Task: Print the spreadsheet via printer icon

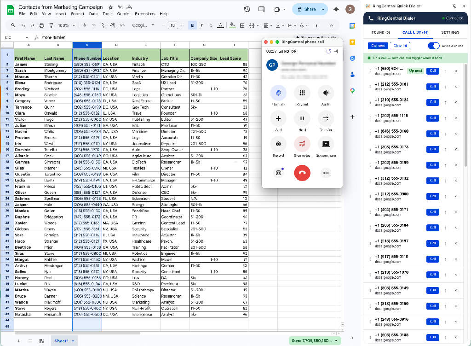Action: (x=42, y=26)
